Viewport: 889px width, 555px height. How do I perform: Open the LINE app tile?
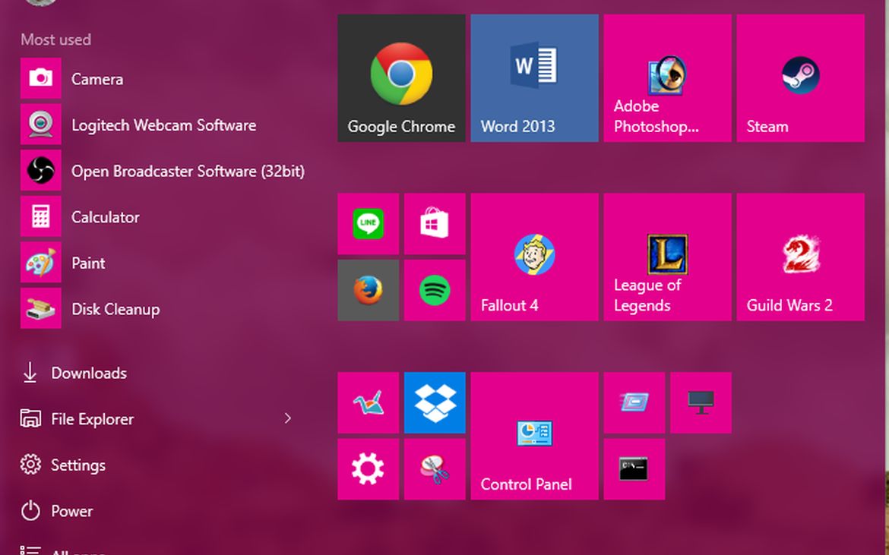coord(368,224)
